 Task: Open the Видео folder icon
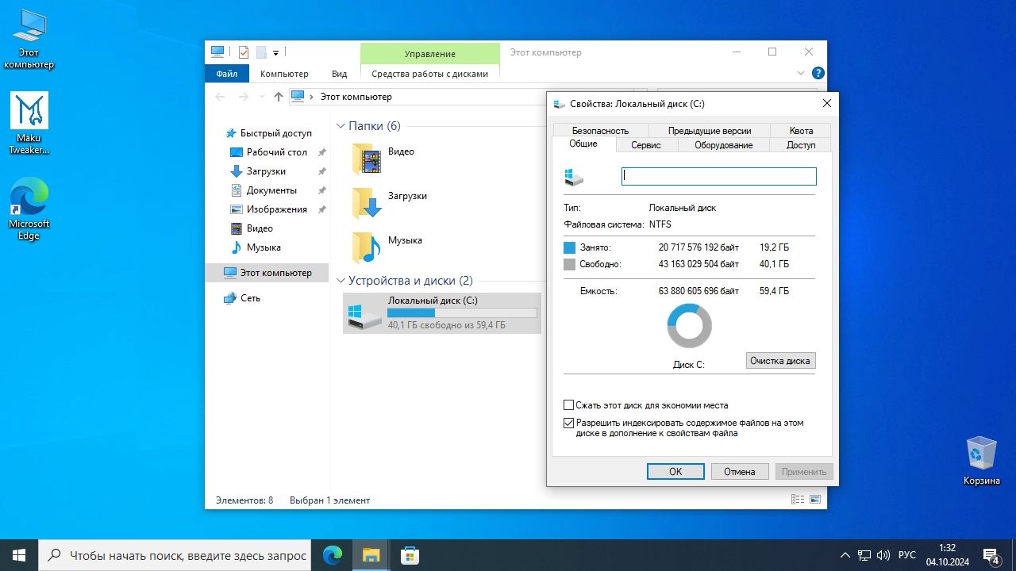(367, 159)
